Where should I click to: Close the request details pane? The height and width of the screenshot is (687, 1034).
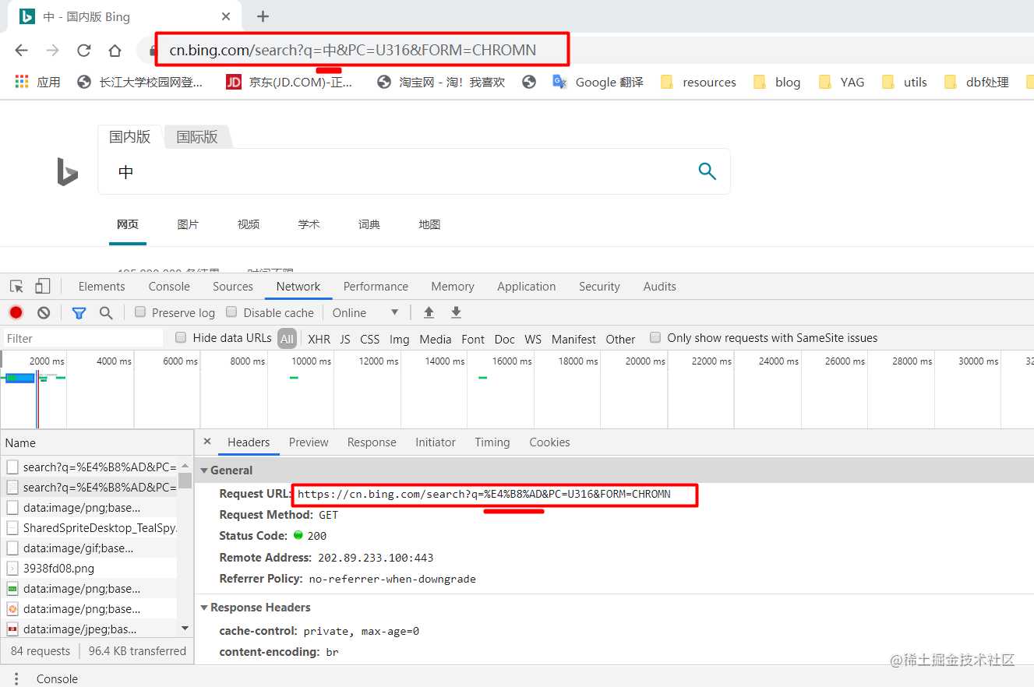(x=207, y=442)
